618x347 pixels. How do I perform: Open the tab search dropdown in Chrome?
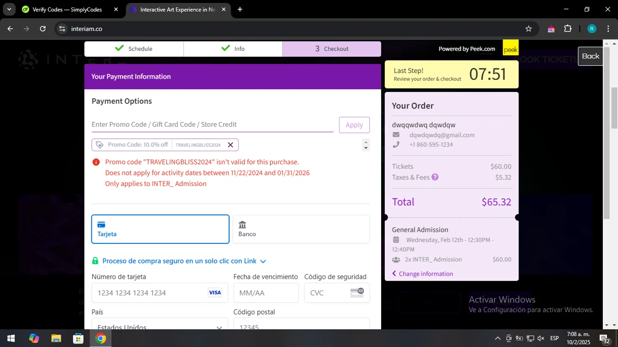pos(9,9)
